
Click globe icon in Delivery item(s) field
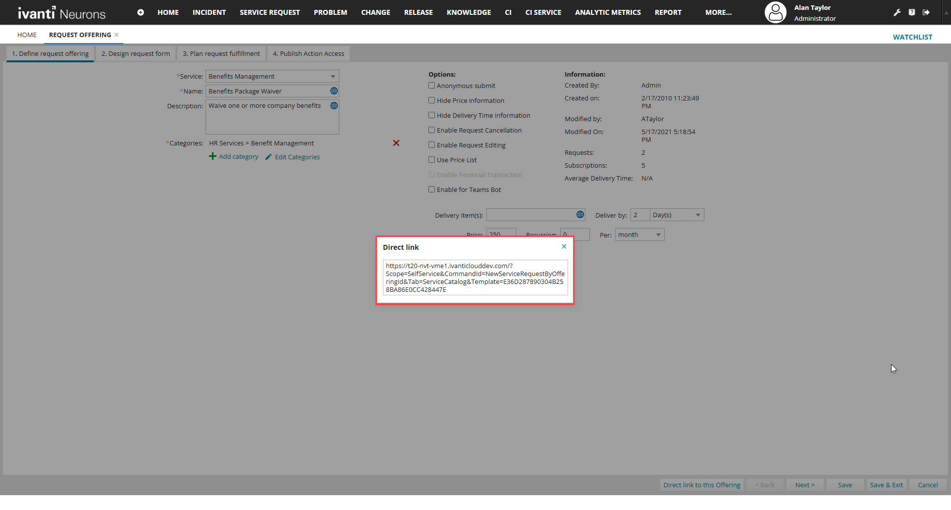pos(580,215)
